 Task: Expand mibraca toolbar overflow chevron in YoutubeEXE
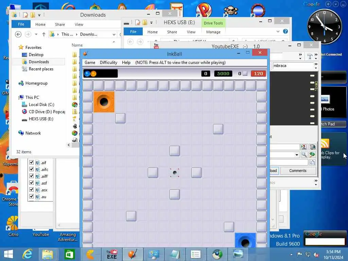(316, 66)
